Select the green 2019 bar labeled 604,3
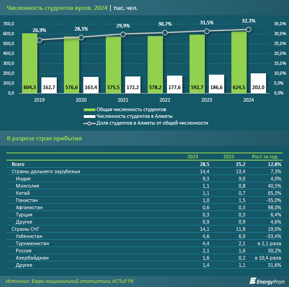The height and width of the screenshot is (287, 289). pos(30,63)
